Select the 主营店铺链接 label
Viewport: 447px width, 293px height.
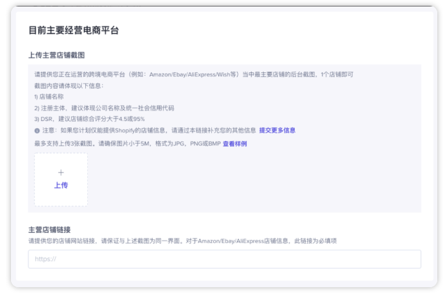(x=49, y=230)
